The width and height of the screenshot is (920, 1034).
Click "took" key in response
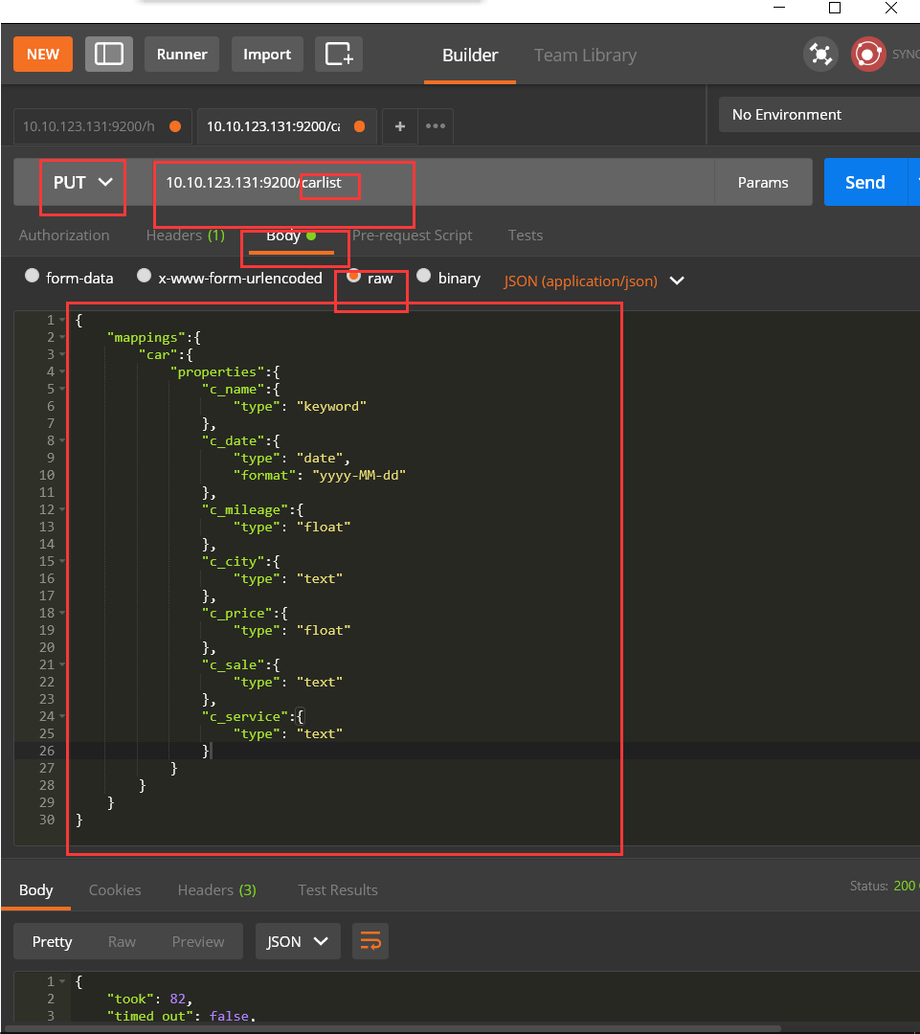coord(130,999)
